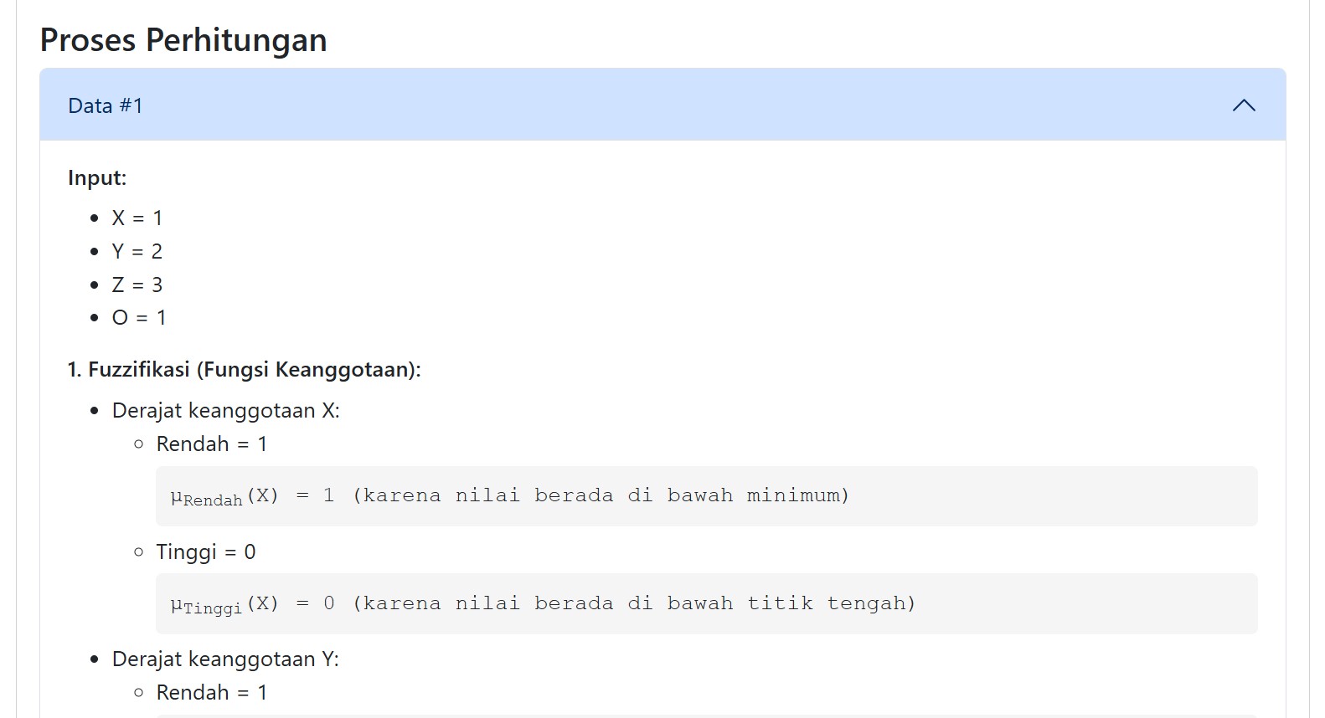Click the Derajat keanggotaan X item
The width and height of the screenshot is (1325, 718).
[226, 410]
